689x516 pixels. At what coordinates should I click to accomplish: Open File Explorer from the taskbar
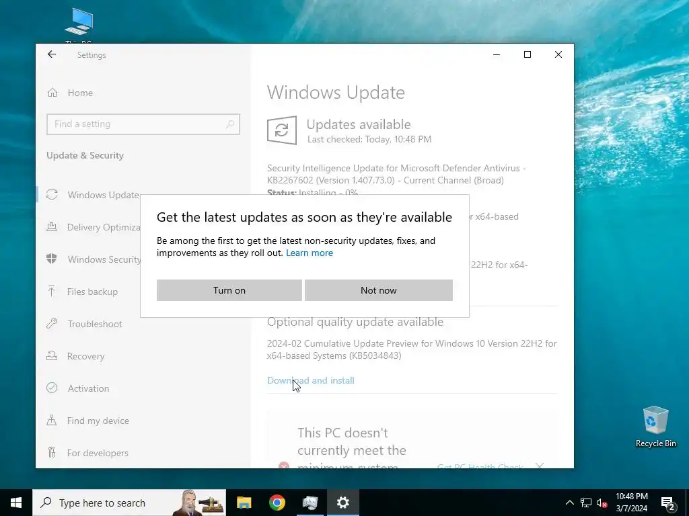point(244,503)
